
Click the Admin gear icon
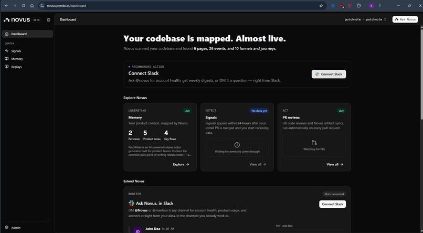click(x=7, y=227)
